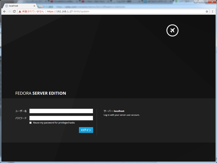This screenshot has width=217, height=163.
Task: Click 'Log in with your server user account.' text
Action: 122,115
